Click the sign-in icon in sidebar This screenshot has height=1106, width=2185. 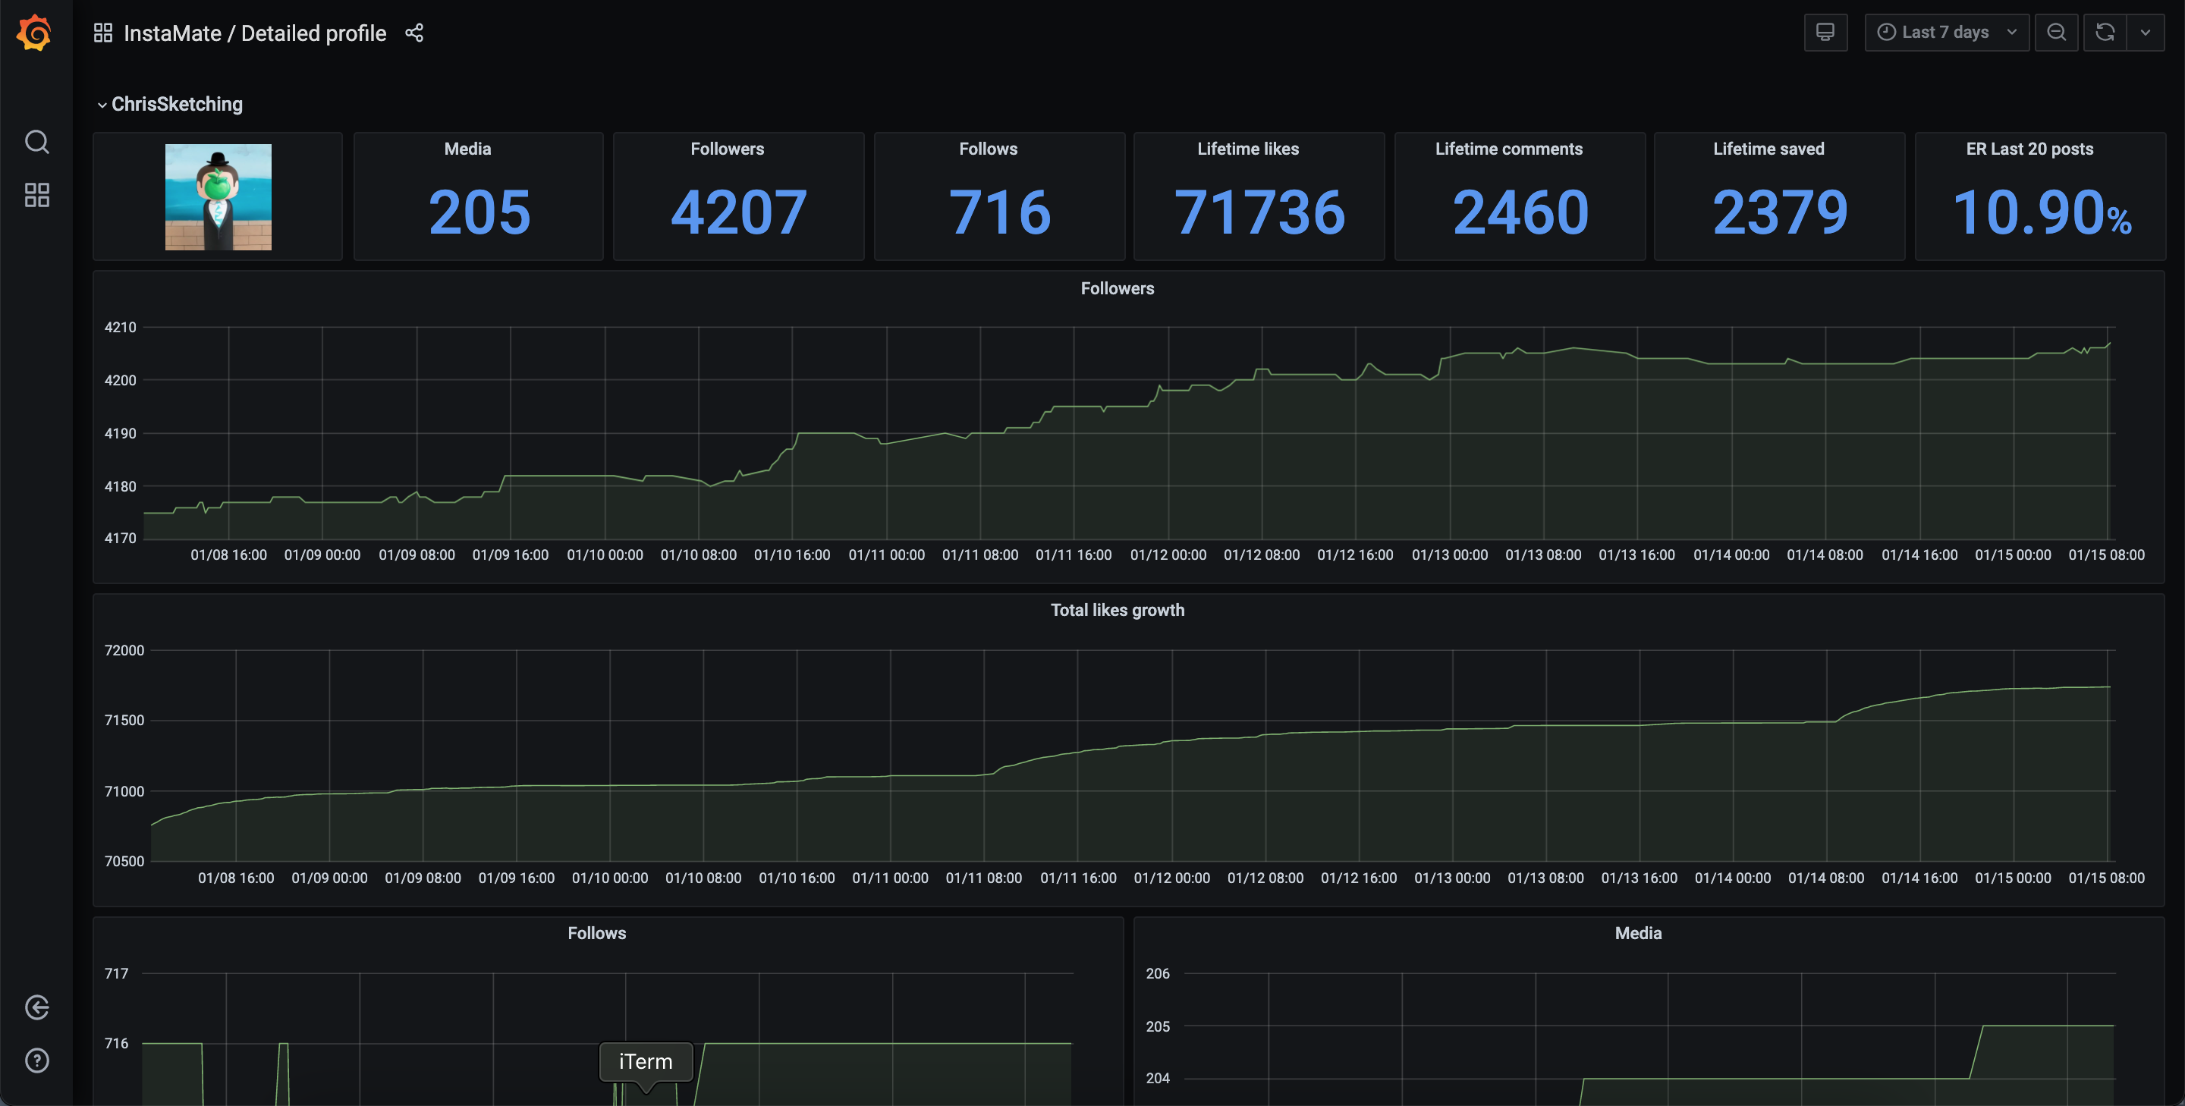pyautogui.click(x=36, y=1007)
